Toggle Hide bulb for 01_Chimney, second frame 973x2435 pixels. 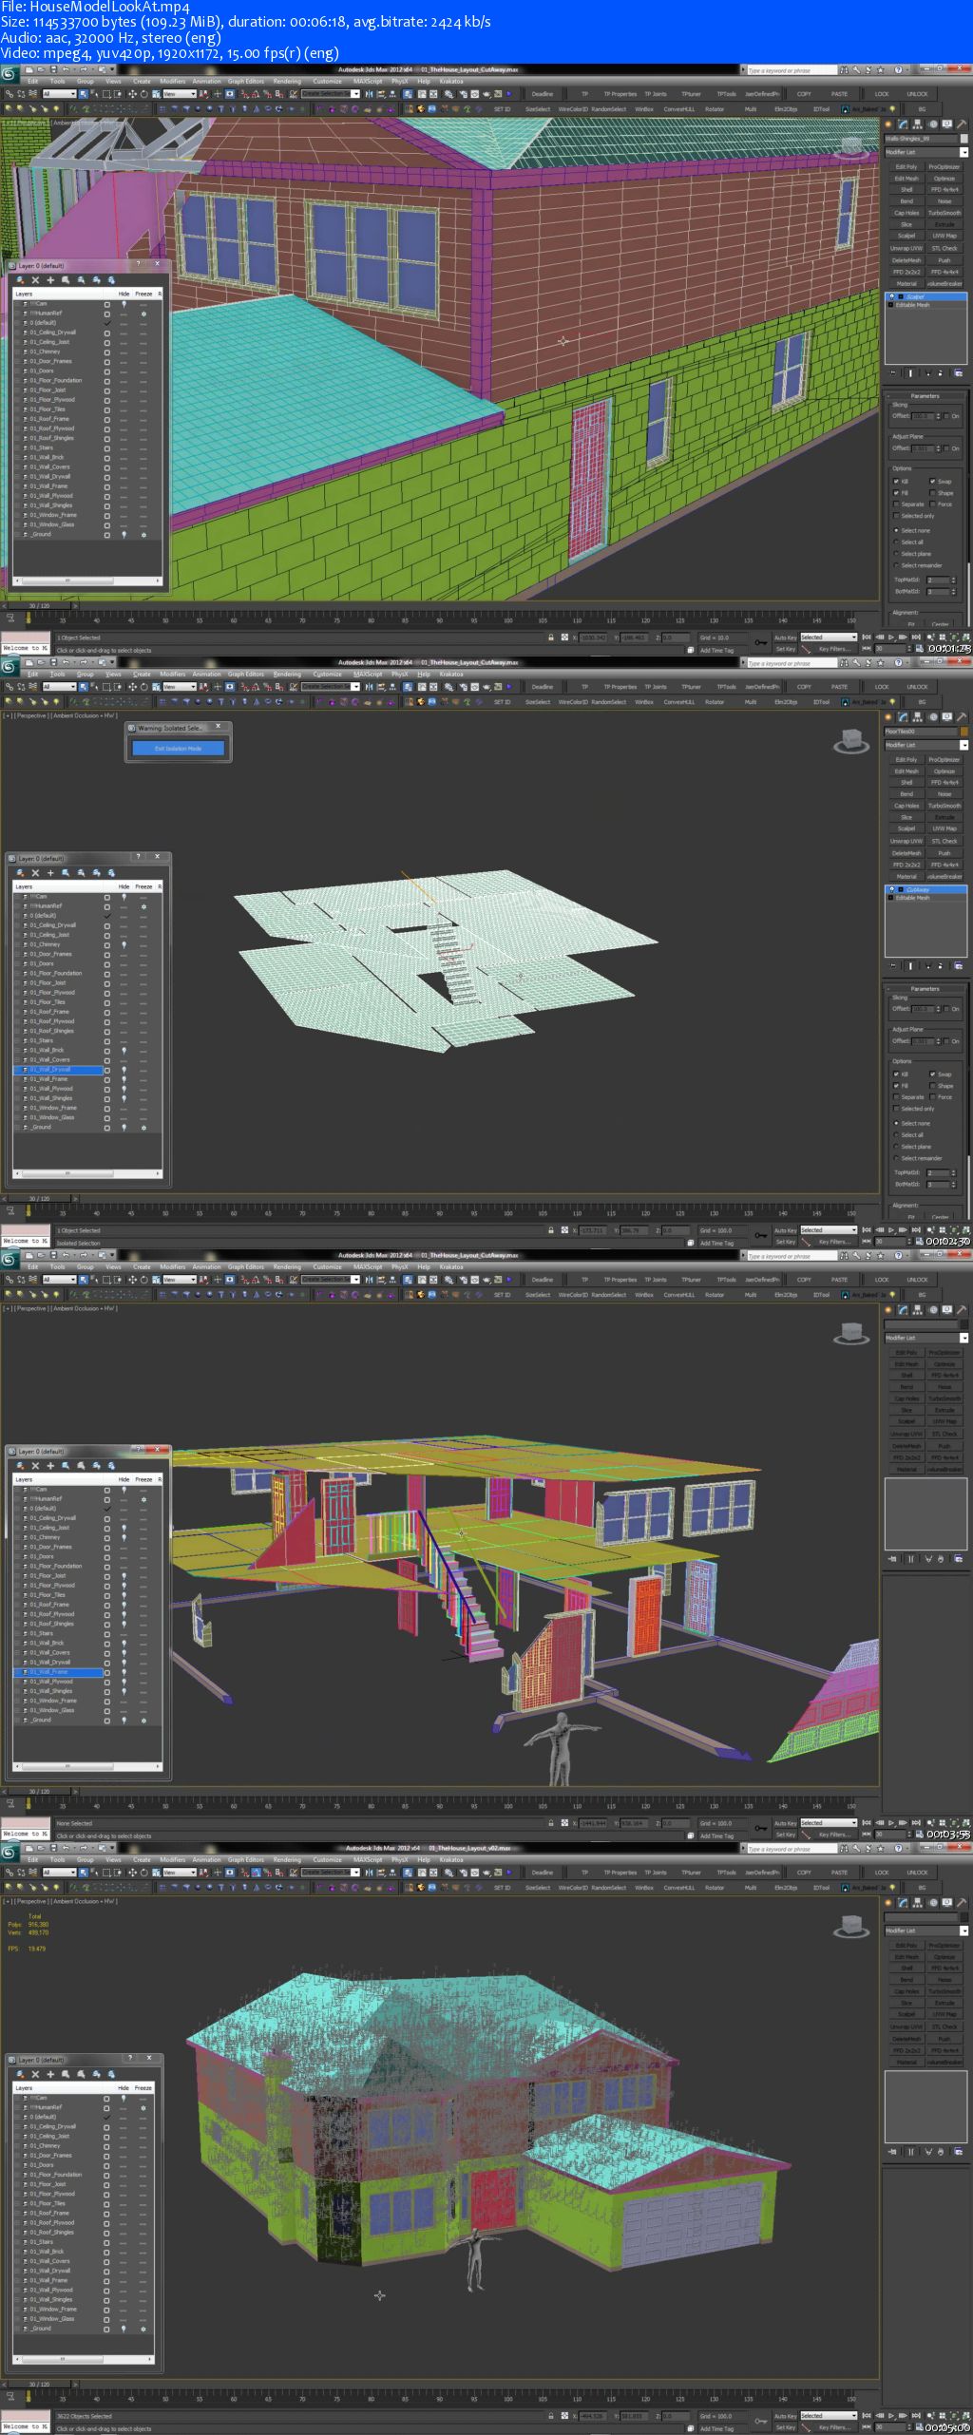(x=124, y=945)
